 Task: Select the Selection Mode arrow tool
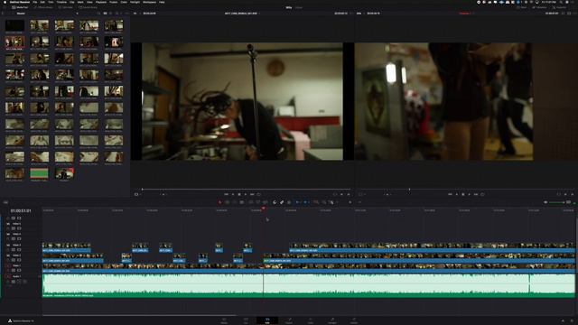point(220,202)
